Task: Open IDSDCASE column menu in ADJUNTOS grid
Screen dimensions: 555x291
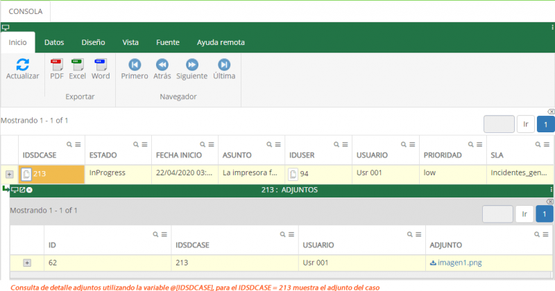Action: click(x=291, y=234)
